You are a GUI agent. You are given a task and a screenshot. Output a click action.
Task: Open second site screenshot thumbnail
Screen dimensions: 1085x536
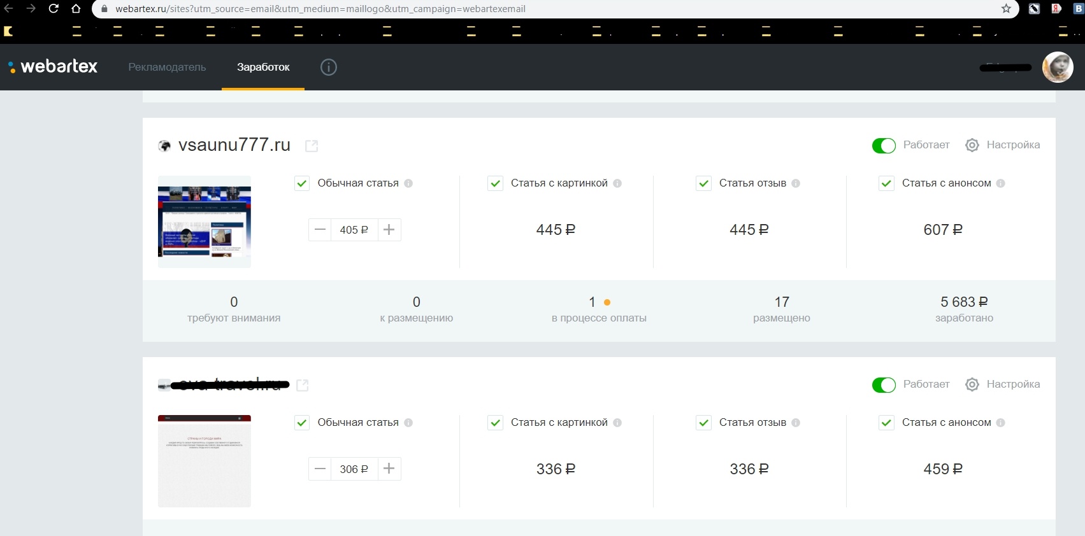205,461
